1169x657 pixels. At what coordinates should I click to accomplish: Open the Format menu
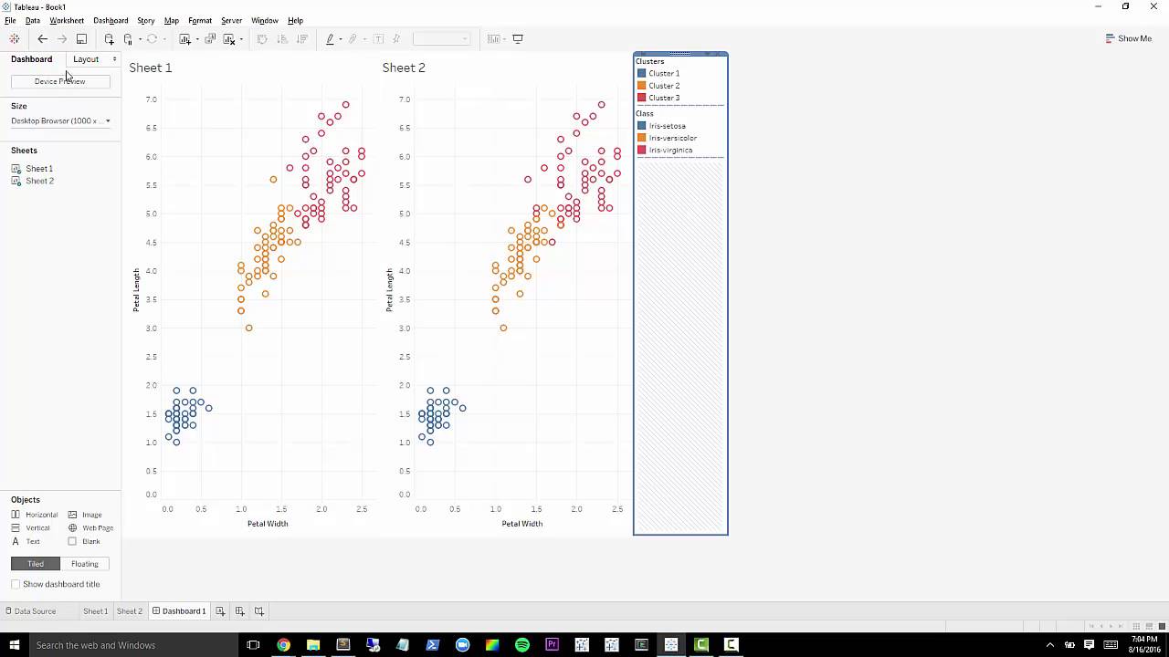tap(200, 20)
